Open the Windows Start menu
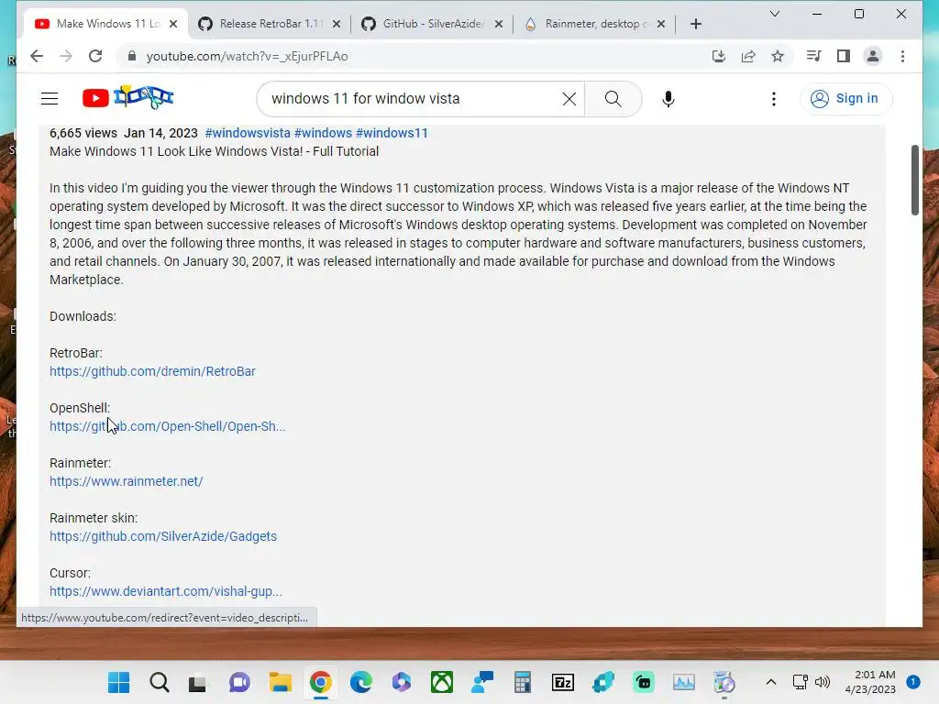Screen dimensions: 939x704 point(118,682)
